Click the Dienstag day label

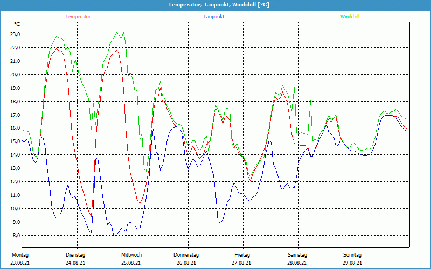pos(75,255)
